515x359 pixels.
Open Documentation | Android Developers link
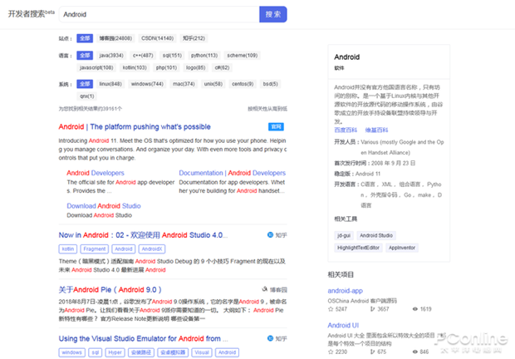pyautogui.click(x=233, y=173)
